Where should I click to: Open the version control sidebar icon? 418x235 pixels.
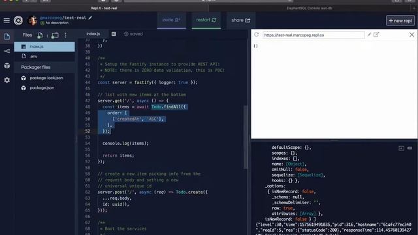[x=7, y=51]
